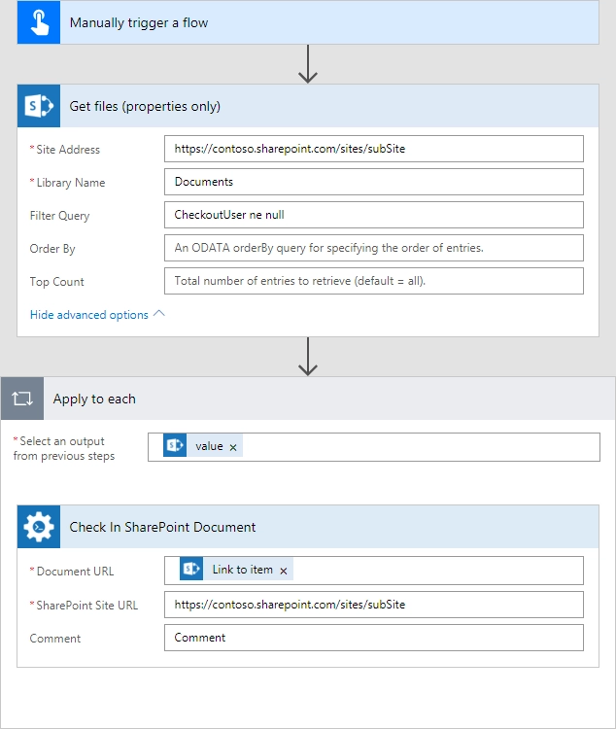This screenshot has width=616, height=729.
Task: Edit the Site Address field in Get files
Action: point(374,149)
